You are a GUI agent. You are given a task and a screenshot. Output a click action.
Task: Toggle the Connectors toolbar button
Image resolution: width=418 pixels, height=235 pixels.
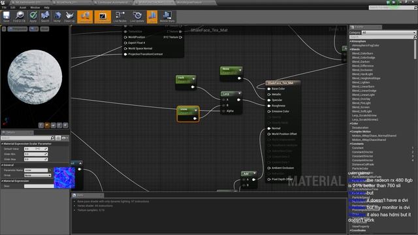pos(85,17)
